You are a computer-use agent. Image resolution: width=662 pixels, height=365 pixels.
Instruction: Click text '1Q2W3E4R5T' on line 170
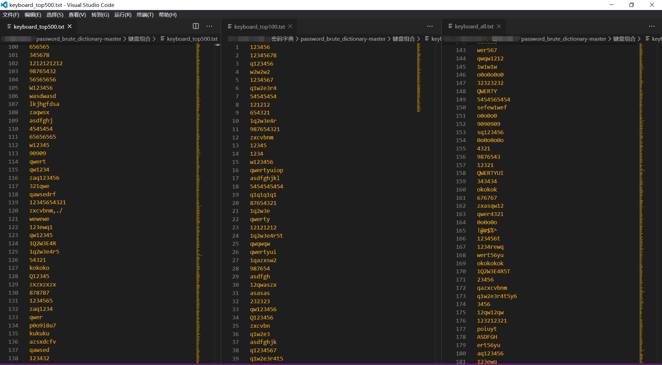[493, 272]
